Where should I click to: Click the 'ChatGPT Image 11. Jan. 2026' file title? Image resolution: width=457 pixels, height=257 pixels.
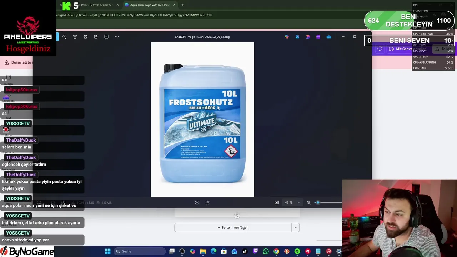[202, 37]
